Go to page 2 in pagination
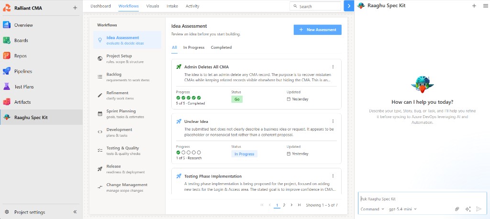Image resolution: width=490 pixels, height=219 pixels. (x=284, y=205)
